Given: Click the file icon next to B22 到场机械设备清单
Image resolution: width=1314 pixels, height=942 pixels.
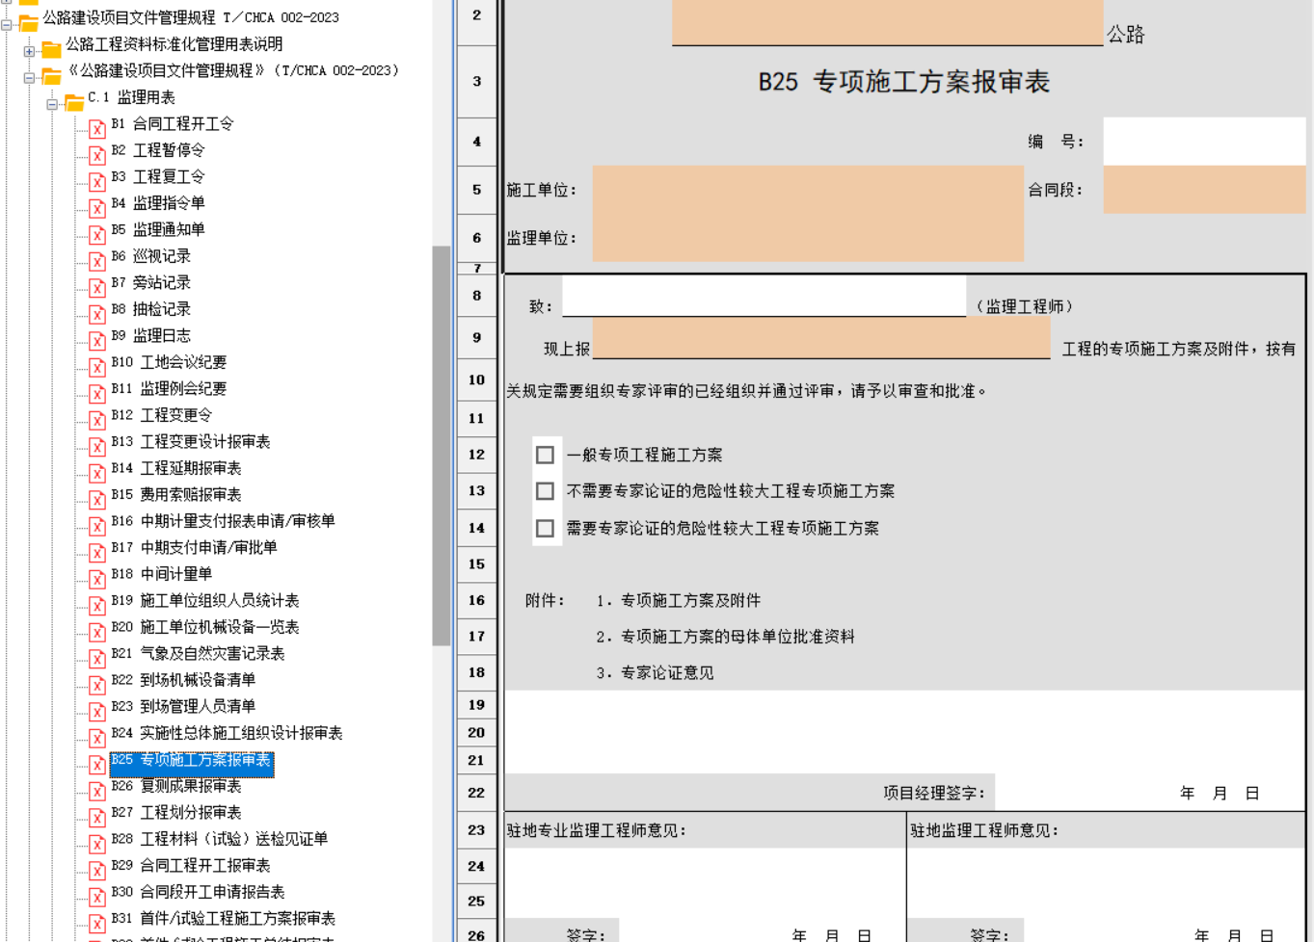Looking at the screenshot, I should [97, 684].
